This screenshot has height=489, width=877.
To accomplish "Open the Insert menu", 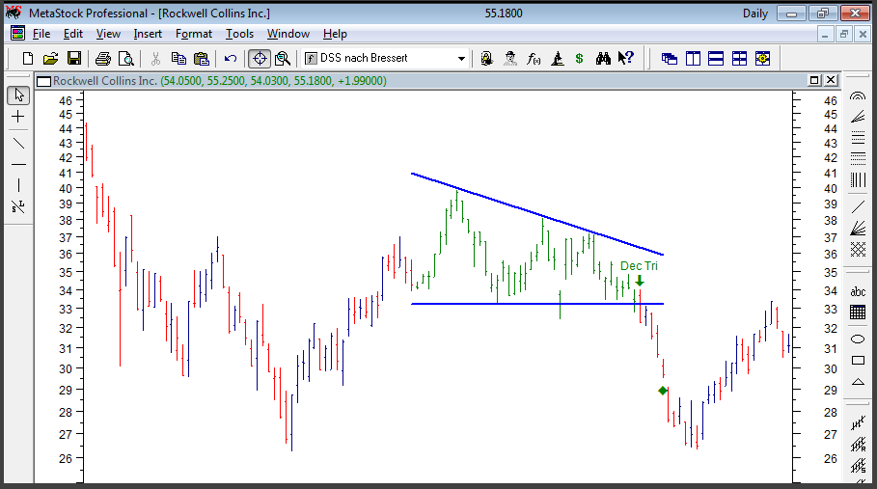I will click(148, 34).
